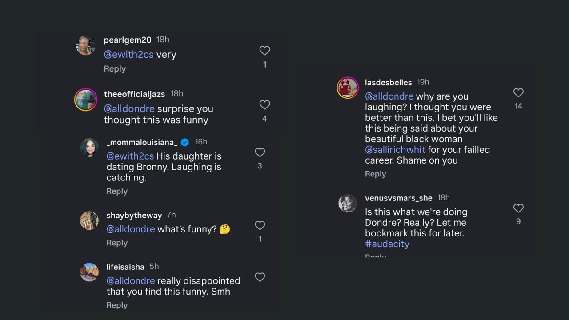This screenshot has width=569, height=320.
Task: Like theeofficialjazs' comment via heart icon
Action: point(264,105)
